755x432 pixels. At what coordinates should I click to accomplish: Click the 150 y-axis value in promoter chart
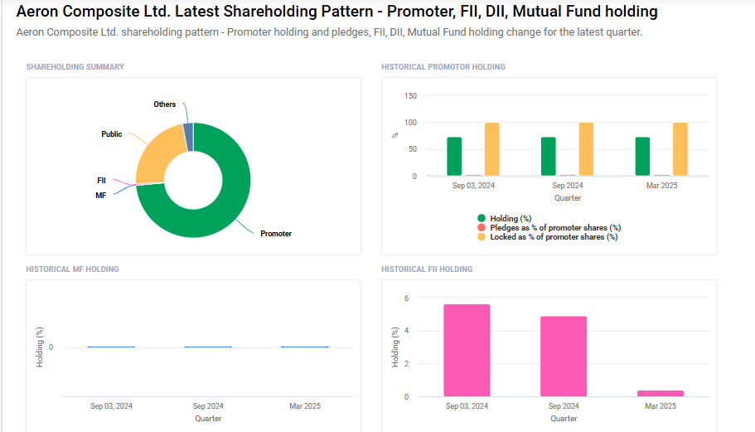point(410,96)
